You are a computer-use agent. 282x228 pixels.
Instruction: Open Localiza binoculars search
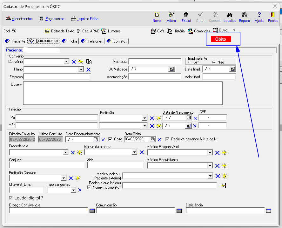pyautogui.click(x=230, y=15)
